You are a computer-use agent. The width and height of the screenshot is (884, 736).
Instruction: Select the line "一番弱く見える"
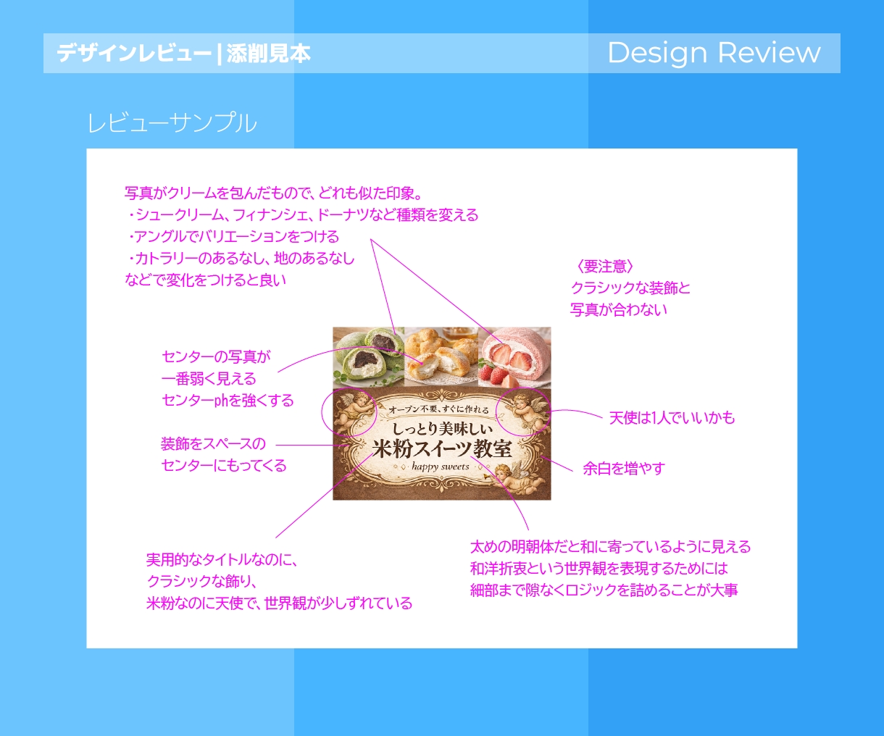coord(209,379)
